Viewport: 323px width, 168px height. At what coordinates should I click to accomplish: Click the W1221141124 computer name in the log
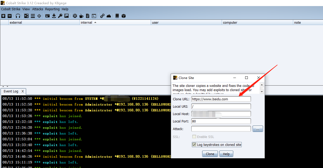pos(145,98)
